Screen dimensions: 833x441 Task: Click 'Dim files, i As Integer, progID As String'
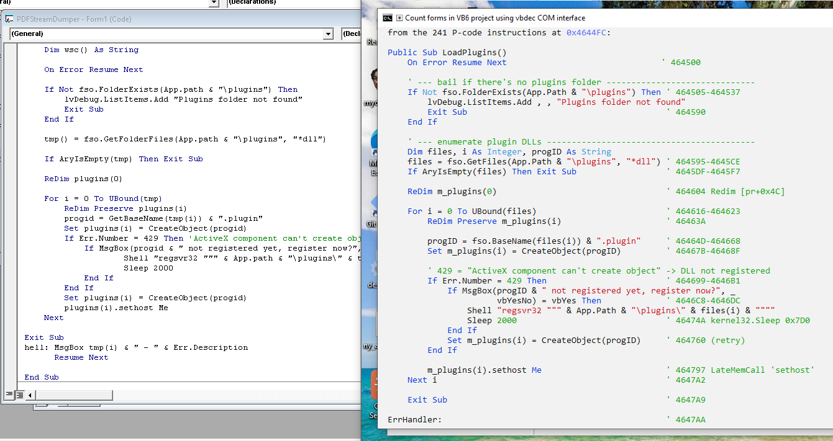click(509, 151)
